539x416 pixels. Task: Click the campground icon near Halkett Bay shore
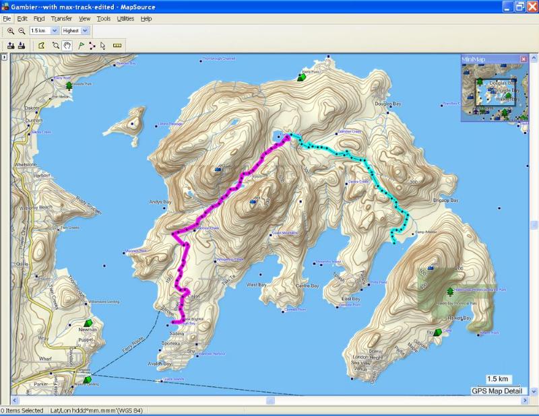pyautogui.click(x=437, y=332)
